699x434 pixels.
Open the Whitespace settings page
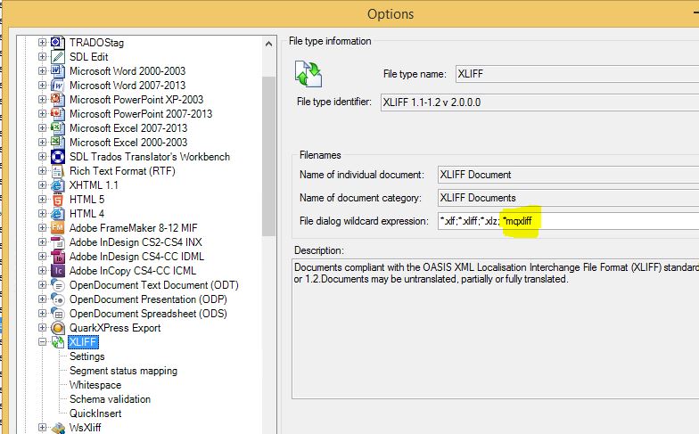click(95, 385)
